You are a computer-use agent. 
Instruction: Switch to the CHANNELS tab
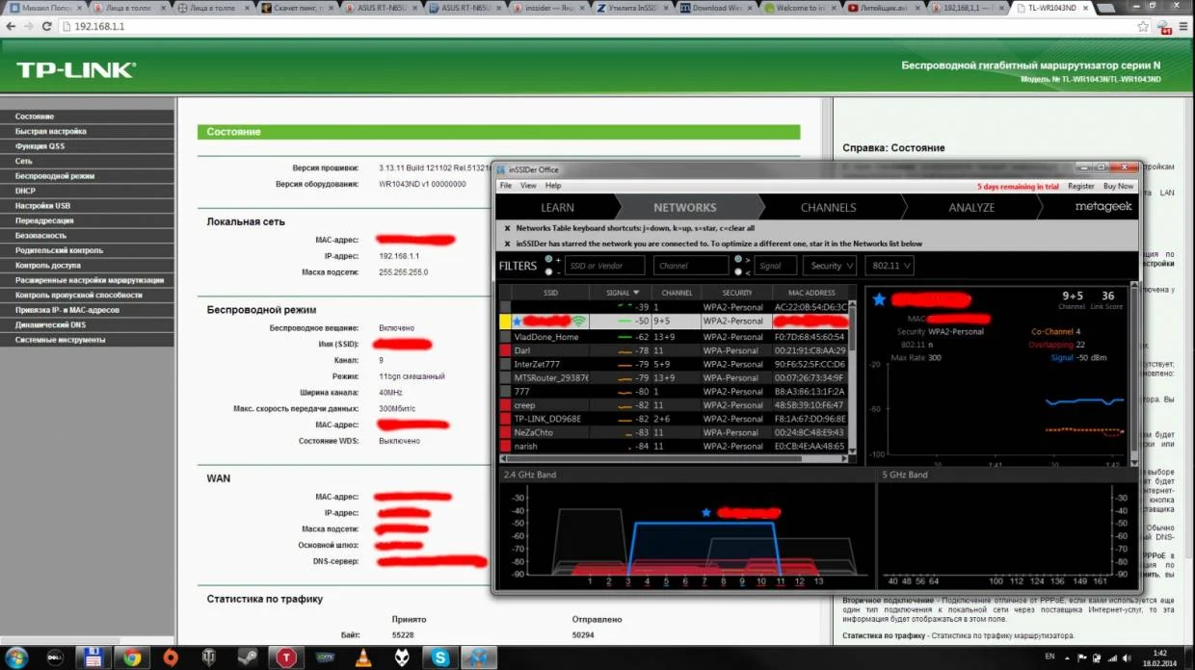pyautogui.click(x=828, y=207)
